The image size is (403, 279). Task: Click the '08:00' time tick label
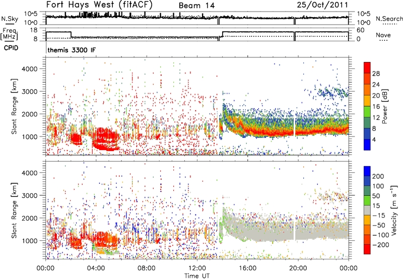pyautogui.click(x=147, y=268)
